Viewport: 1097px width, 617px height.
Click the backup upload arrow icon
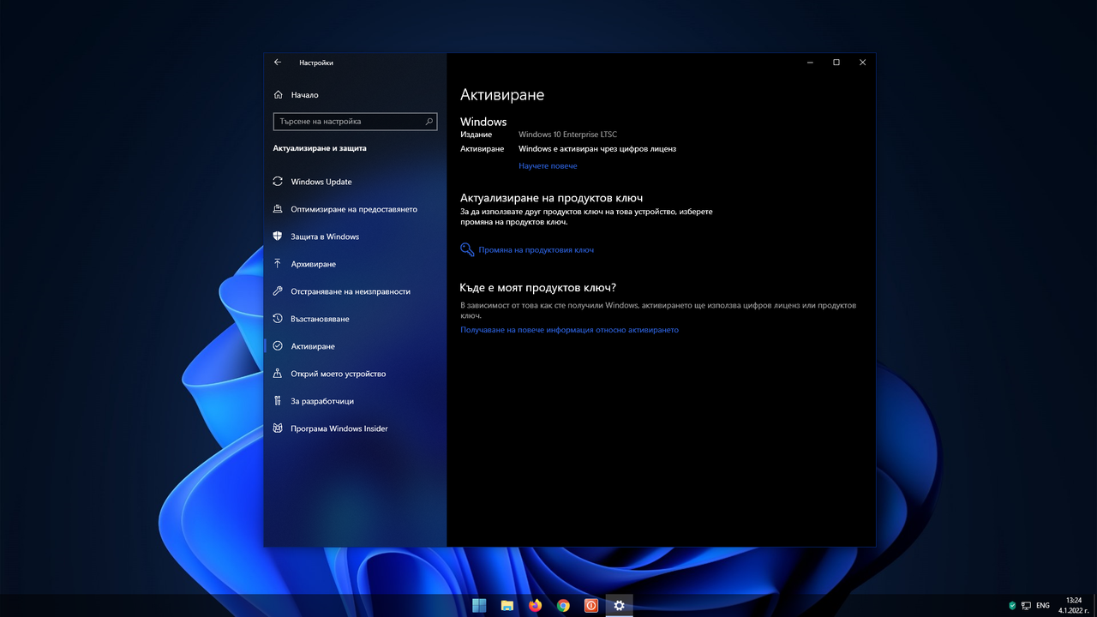pyautogui.click(x=278, y=264)
